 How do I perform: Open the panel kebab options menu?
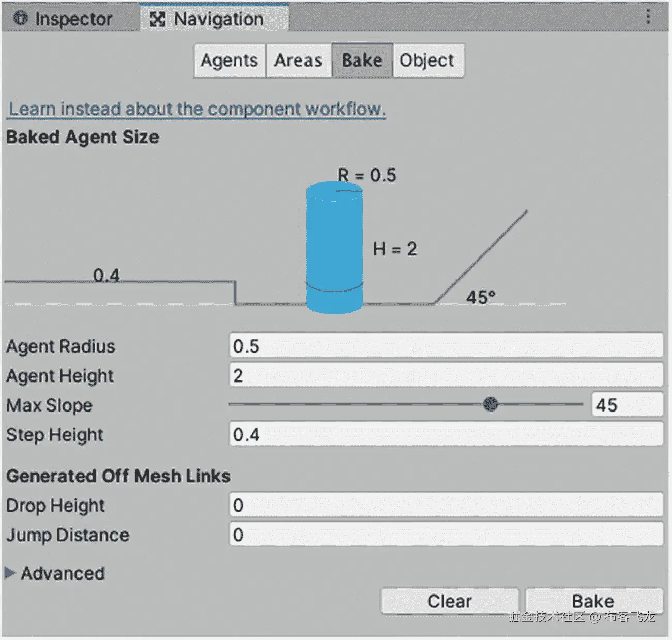648,17
